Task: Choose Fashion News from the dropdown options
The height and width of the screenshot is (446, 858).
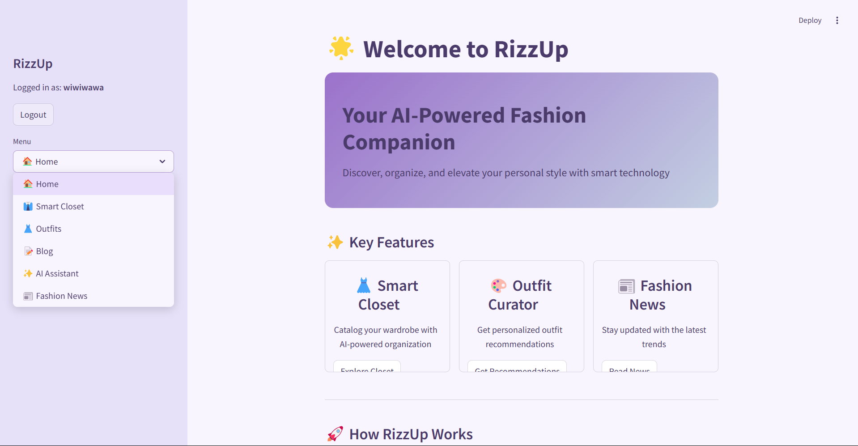Action: 62,296
